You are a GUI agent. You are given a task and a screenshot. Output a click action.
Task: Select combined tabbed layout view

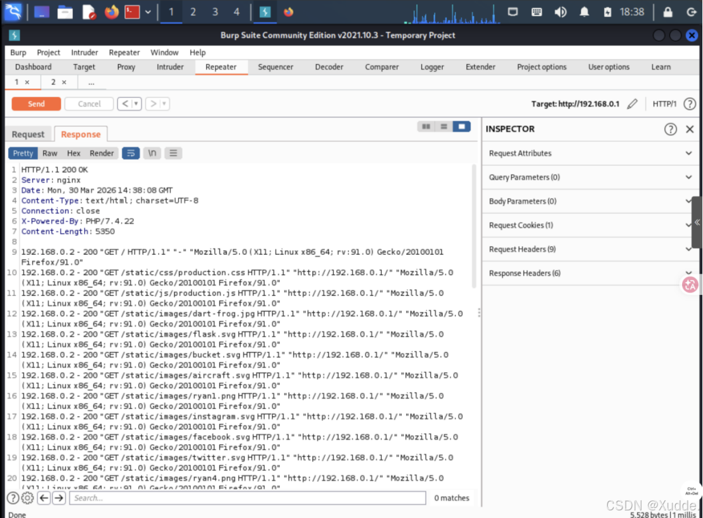click(x=461, y=127)
